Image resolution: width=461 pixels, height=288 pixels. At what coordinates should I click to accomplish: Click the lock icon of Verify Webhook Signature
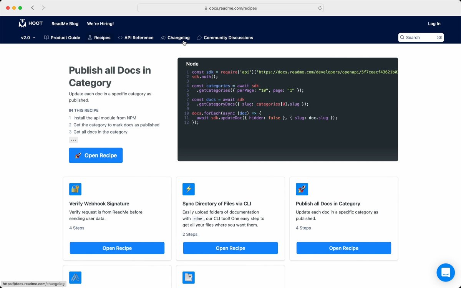pyautogui.click(x=75, y=189)
